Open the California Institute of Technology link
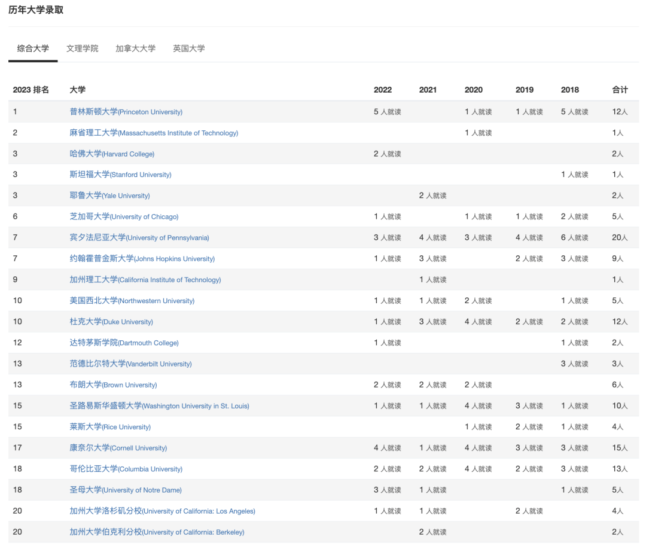Viewport: 646px width, 546px height. [x=145, y=280]
